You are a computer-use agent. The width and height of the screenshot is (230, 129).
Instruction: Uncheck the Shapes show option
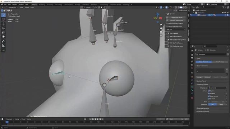[209, 94]
